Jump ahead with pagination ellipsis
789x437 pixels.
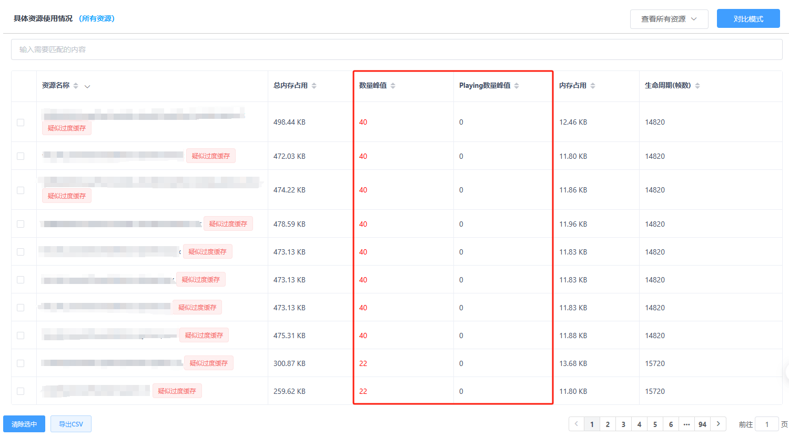pyautogui.click(x=686, y=424)
